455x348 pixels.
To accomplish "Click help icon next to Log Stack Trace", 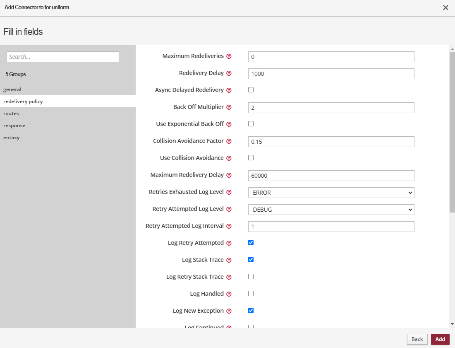I will click(x=229, y=260).
